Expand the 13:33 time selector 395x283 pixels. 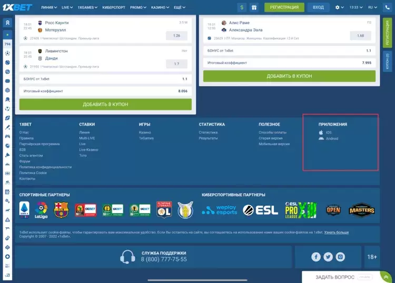point(356,7)
